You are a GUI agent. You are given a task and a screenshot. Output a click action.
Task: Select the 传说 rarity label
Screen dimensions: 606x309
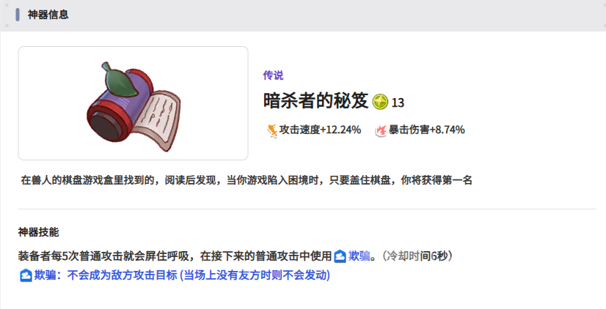[x=273, y=75]
